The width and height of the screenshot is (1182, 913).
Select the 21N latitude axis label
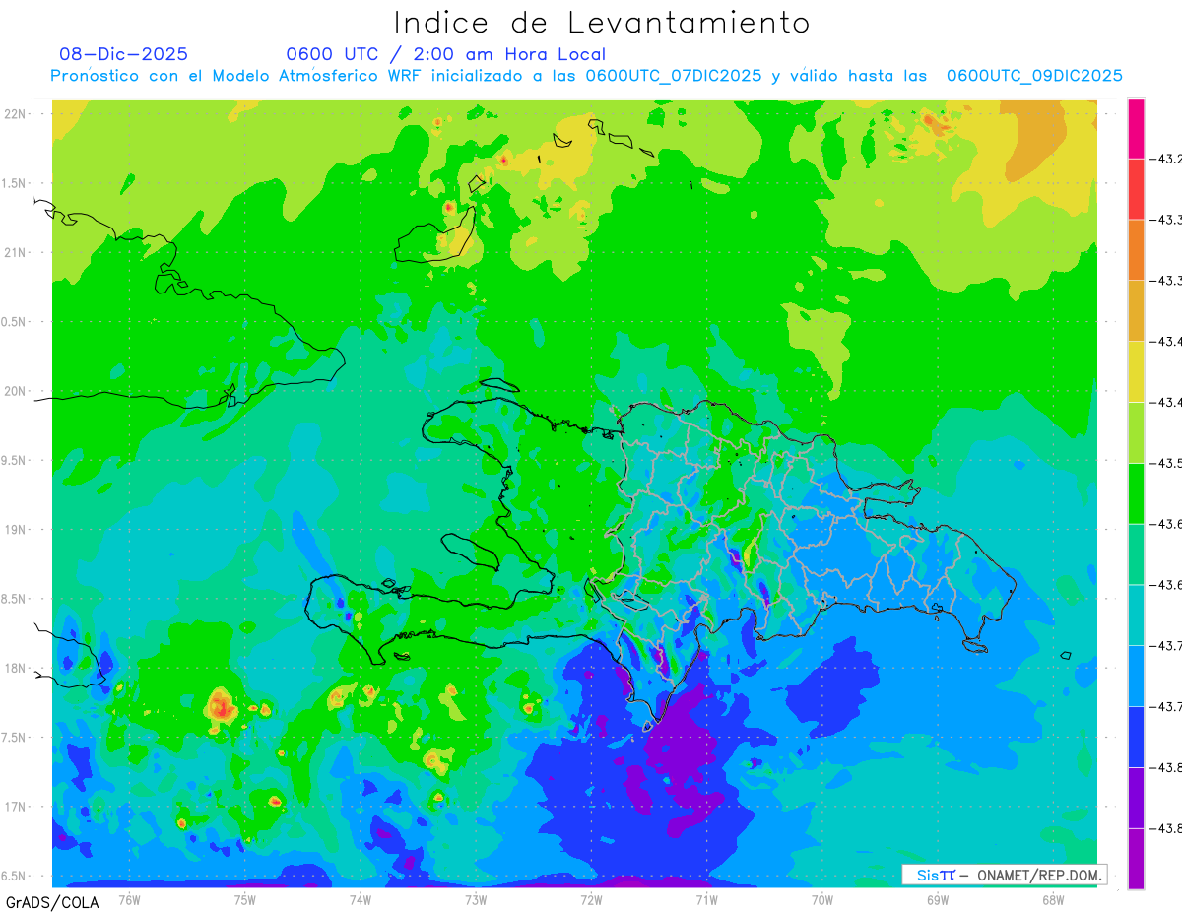(x=16, y=252)
